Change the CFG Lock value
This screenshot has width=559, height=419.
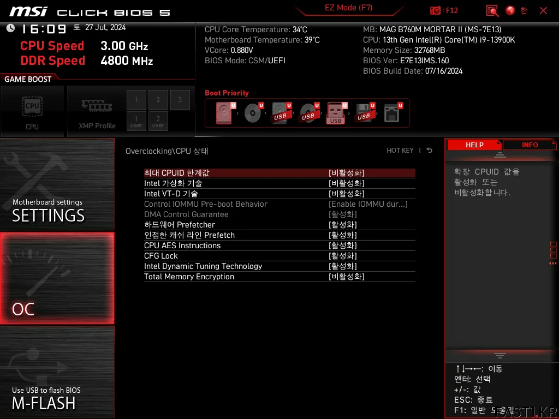click(x=343, y=256)
